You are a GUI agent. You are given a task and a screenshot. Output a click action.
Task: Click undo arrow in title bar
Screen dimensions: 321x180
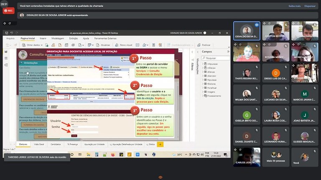coord(11,32)
